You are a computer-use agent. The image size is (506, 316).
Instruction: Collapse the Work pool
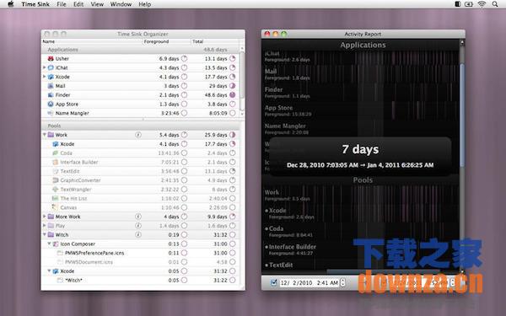click(x=45, y=135)
